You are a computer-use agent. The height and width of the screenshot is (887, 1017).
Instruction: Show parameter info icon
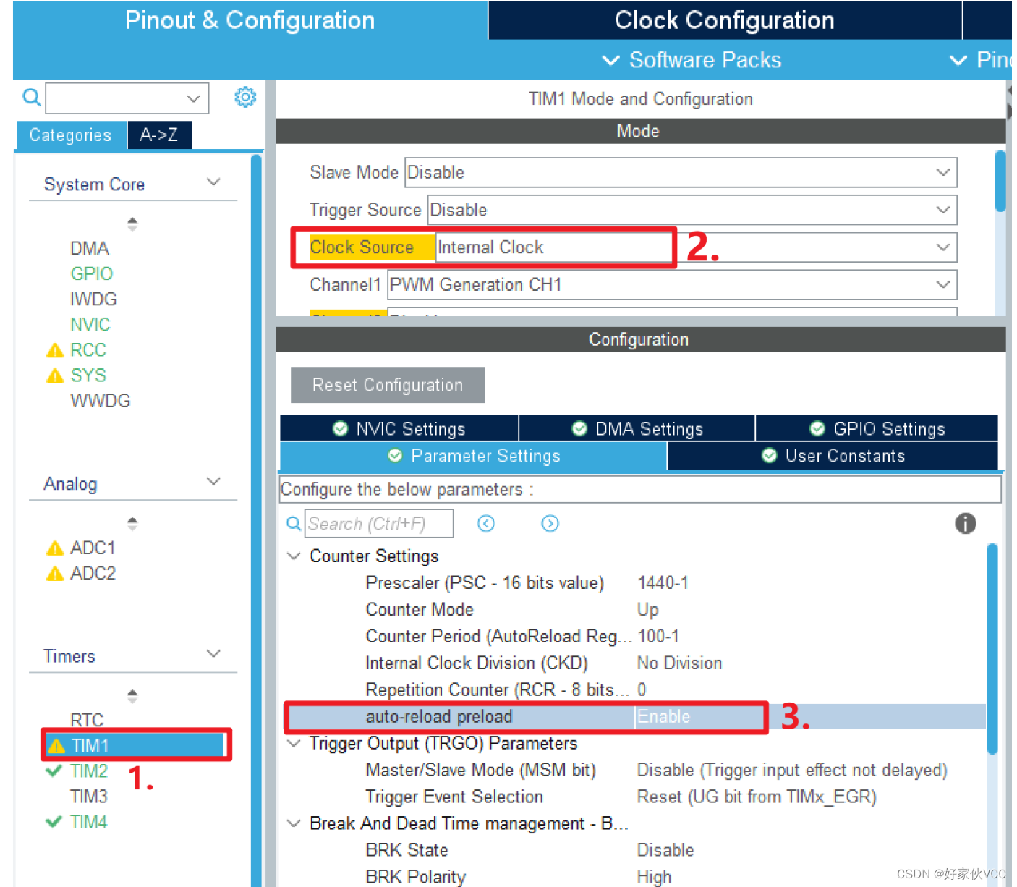pos(966,523)
